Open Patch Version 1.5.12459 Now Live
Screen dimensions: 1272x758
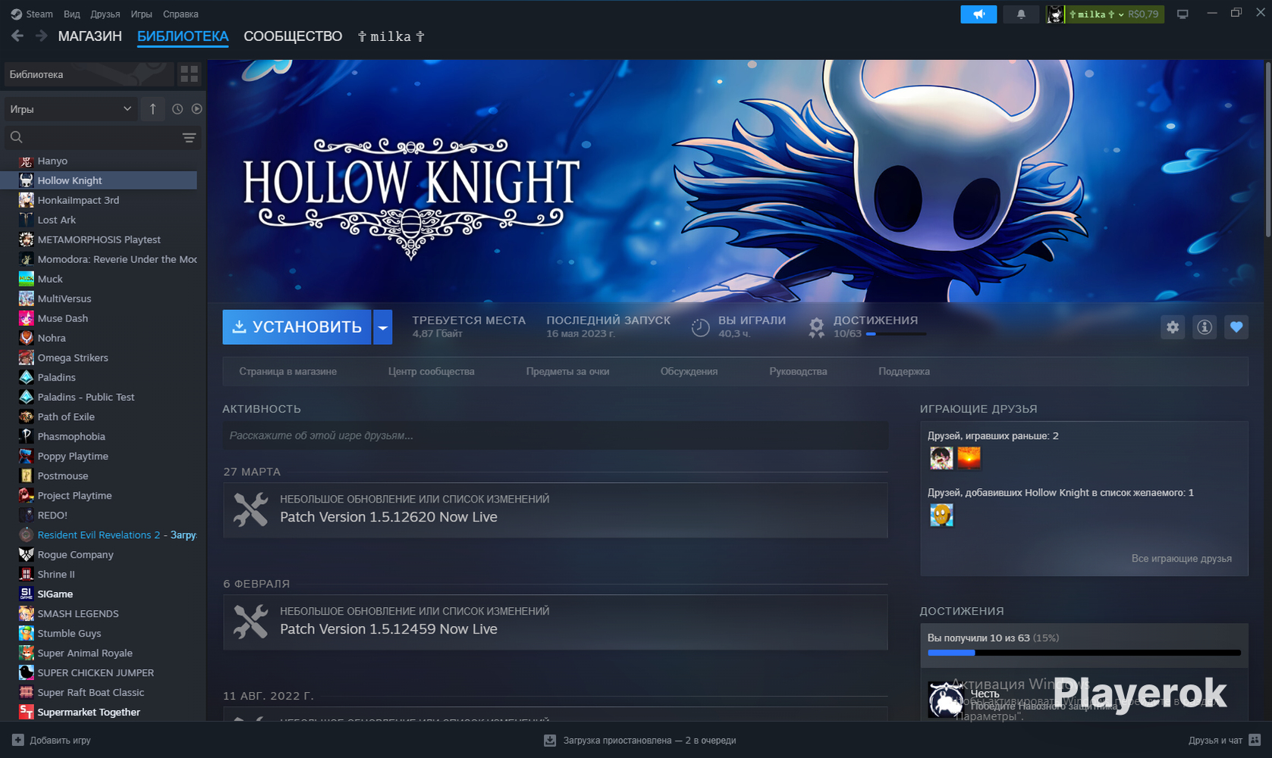click(388, 629)
